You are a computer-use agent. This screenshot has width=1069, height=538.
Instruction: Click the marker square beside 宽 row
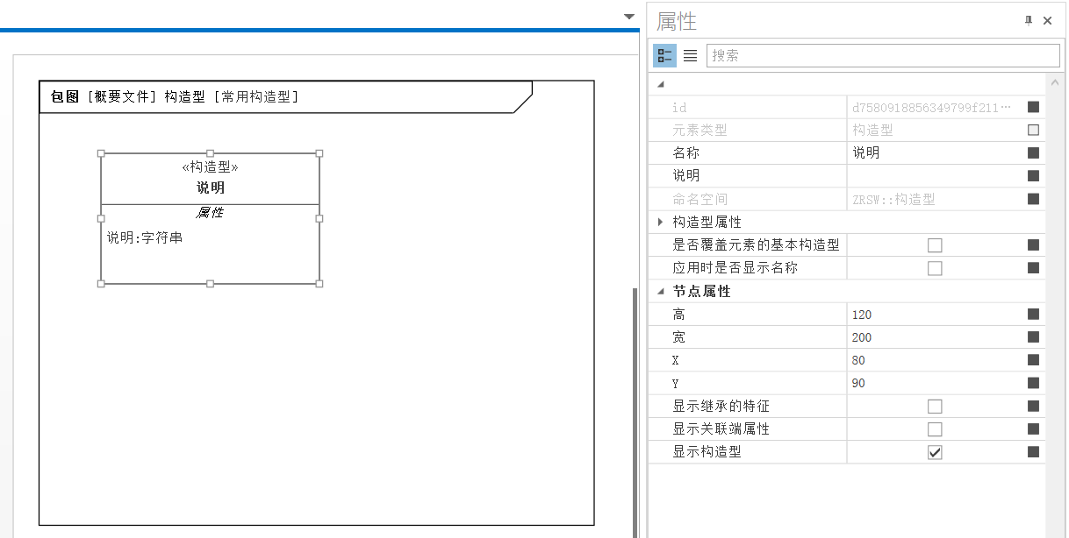1033,337
